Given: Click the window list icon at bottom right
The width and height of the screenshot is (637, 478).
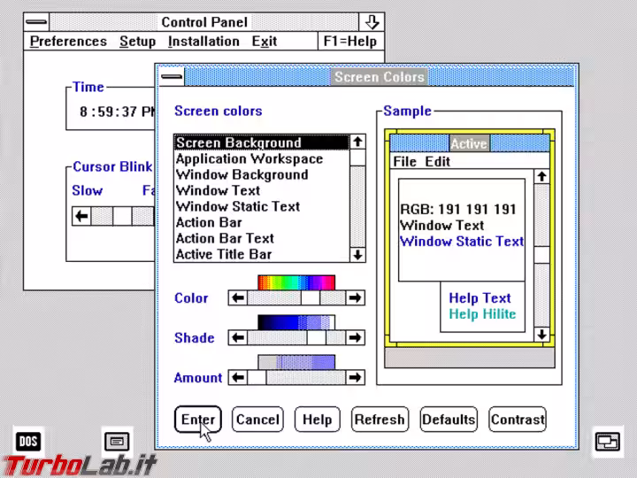Looking at the screenshot, I should pos(608,441).
